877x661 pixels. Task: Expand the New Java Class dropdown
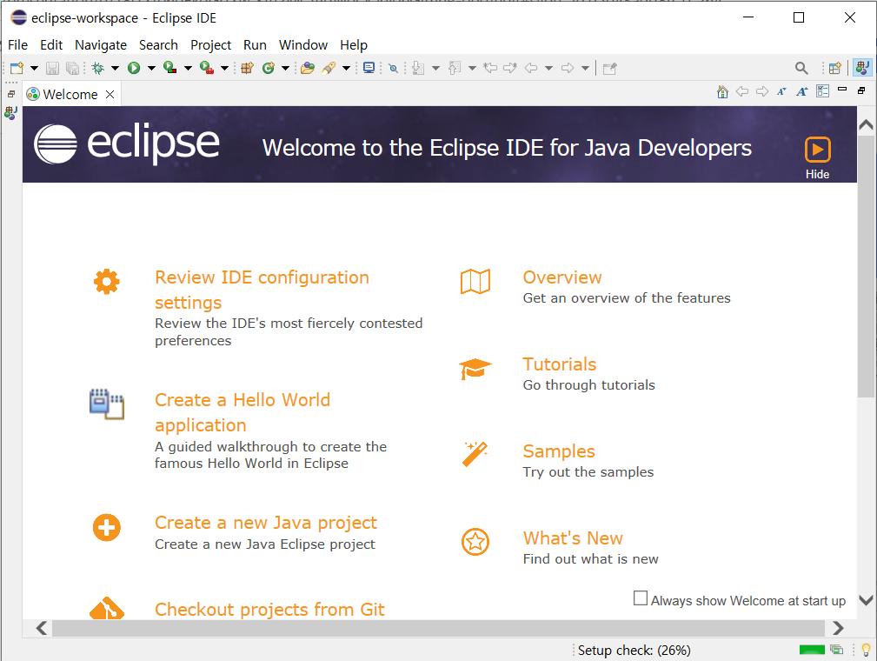[285, 69]
